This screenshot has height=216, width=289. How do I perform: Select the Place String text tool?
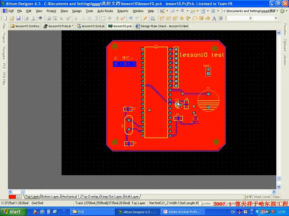tap(214, 18)
